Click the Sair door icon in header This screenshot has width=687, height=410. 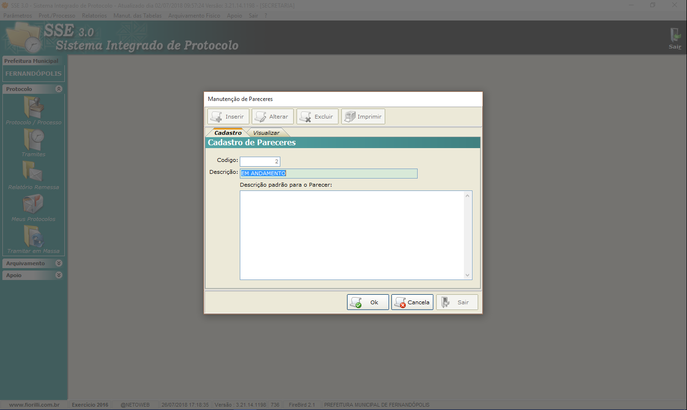pyautogui.click(x=675, y=37)
